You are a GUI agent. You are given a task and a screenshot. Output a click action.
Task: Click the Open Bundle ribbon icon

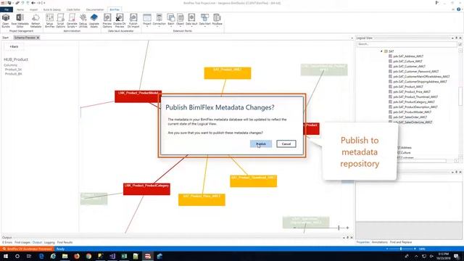tap(6, 21)
